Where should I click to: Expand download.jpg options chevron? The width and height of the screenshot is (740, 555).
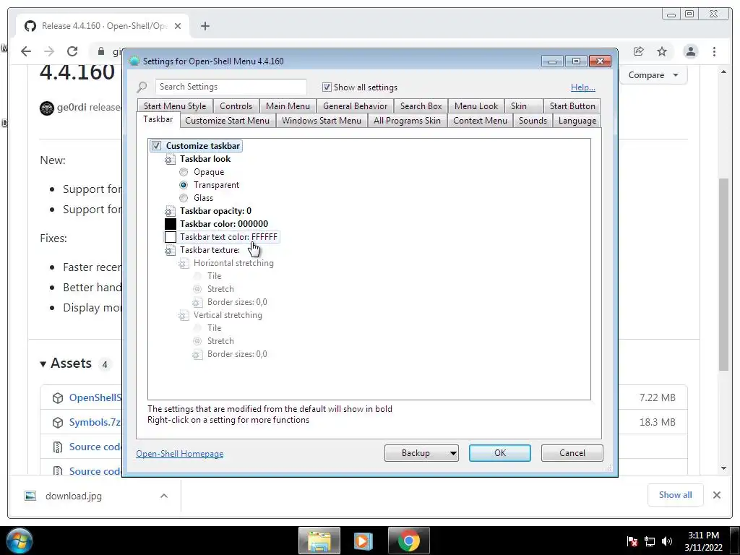coord(164,496)
